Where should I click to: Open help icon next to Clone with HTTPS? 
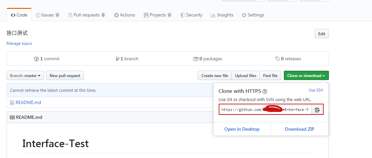(265, 91)
